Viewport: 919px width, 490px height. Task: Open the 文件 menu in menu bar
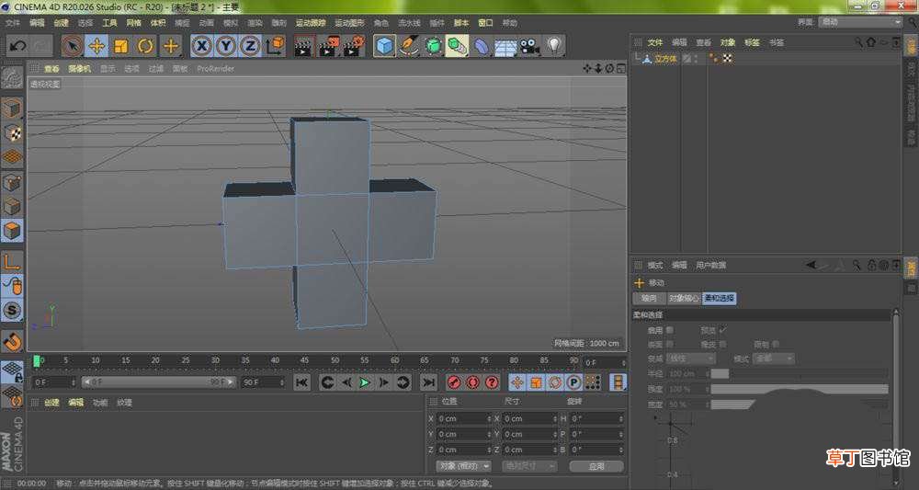13,23
